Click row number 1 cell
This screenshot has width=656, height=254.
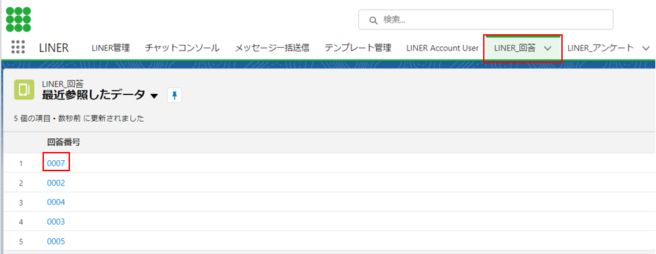point(21,164)
